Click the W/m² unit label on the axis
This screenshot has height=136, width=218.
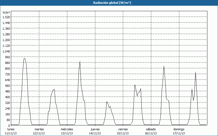[x=6, y=13]
